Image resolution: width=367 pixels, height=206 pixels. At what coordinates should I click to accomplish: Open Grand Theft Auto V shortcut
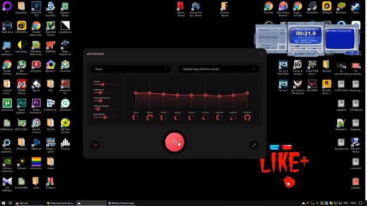pyautogui.click(x=312, y=68)
